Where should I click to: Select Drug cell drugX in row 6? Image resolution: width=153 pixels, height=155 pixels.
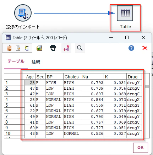point(134,111)
